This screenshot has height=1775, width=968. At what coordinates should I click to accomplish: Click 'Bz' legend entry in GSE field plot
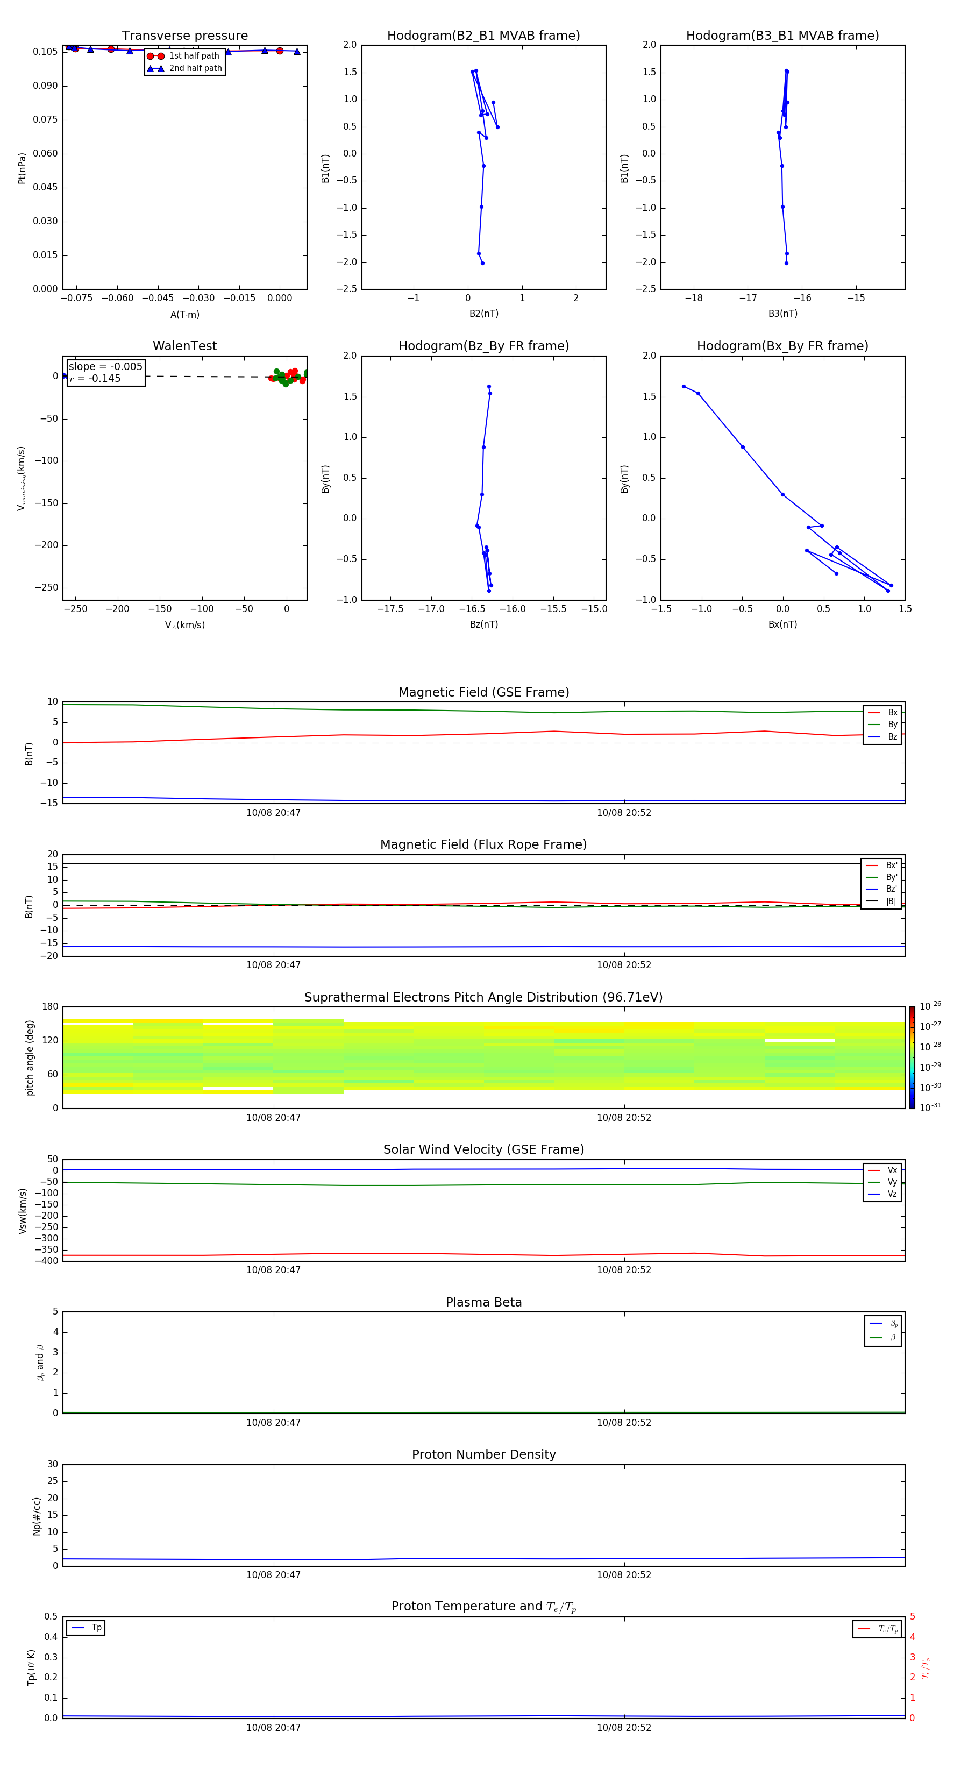882,736
